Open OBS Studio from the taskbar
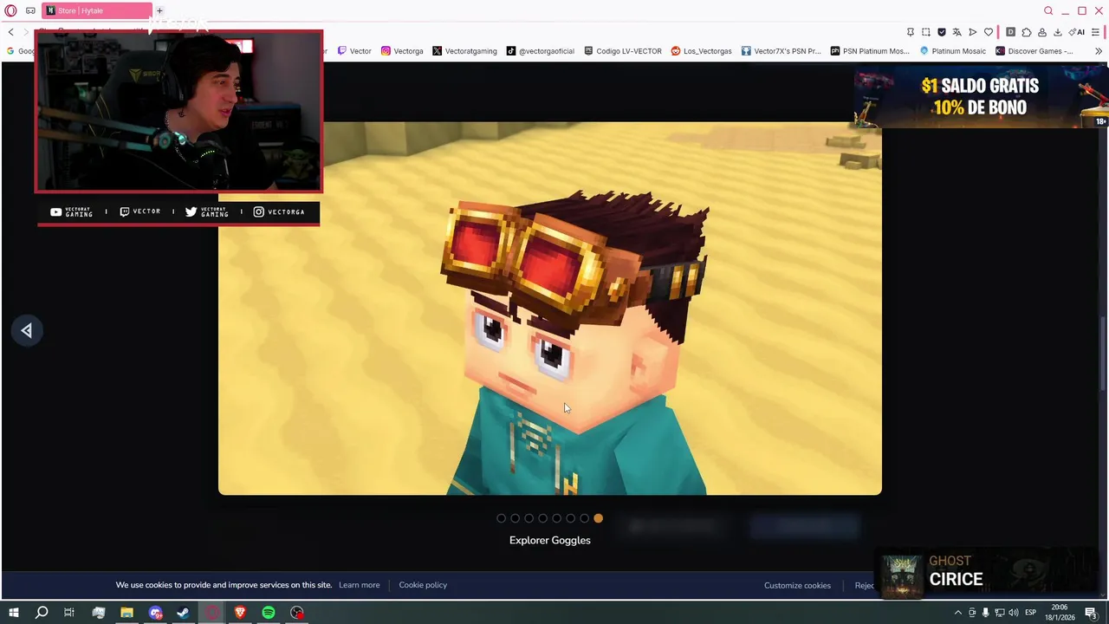The width and height of the screenshot is (1109, 624). point(297,613)
